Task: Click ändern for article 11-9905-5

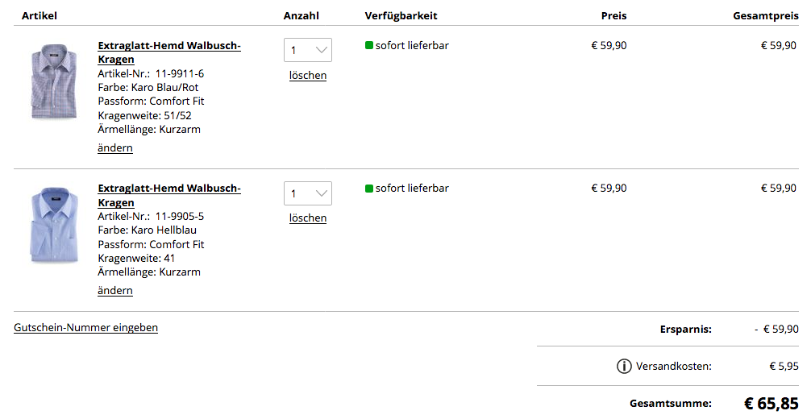Action: (x=115, y=291)
